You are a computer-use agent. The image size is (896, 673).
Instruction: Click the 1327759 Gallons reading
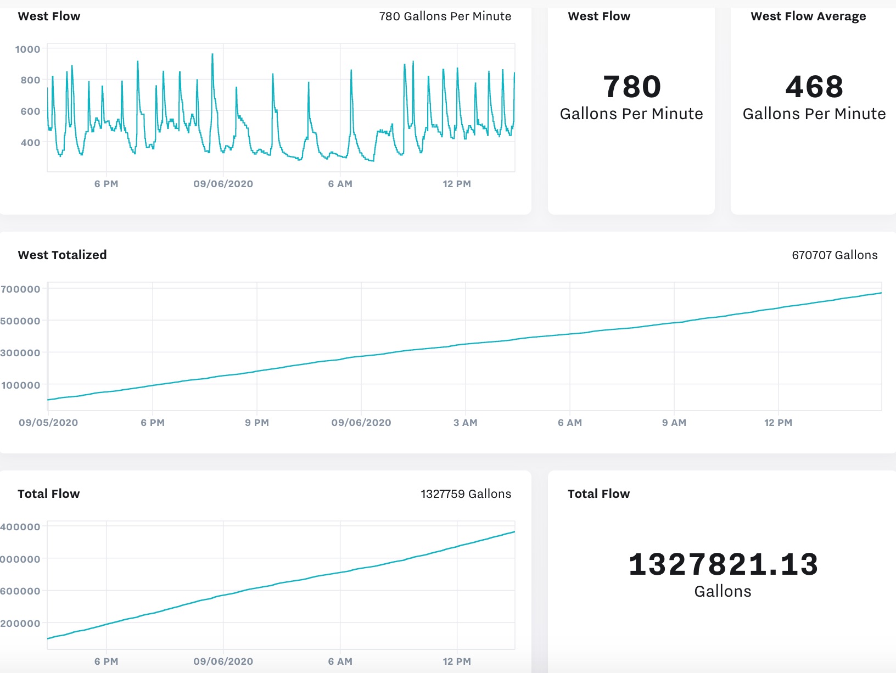[x=466, y=494]
